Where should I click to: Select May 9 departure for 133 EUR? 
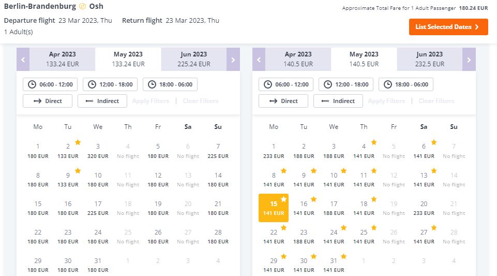pyautogui.click(x=68, y=180)
